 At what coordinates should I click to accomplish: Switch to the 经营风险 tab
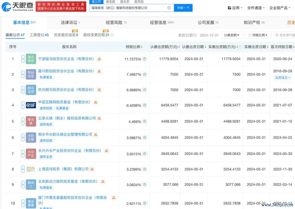[x=116, y=23]
